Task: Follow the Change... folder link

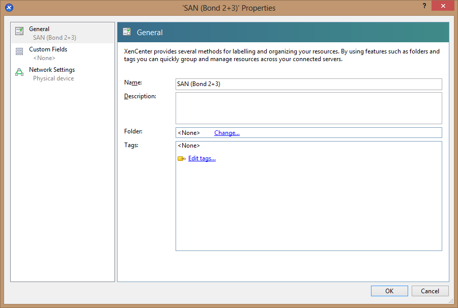Action: tap(226, 133)
